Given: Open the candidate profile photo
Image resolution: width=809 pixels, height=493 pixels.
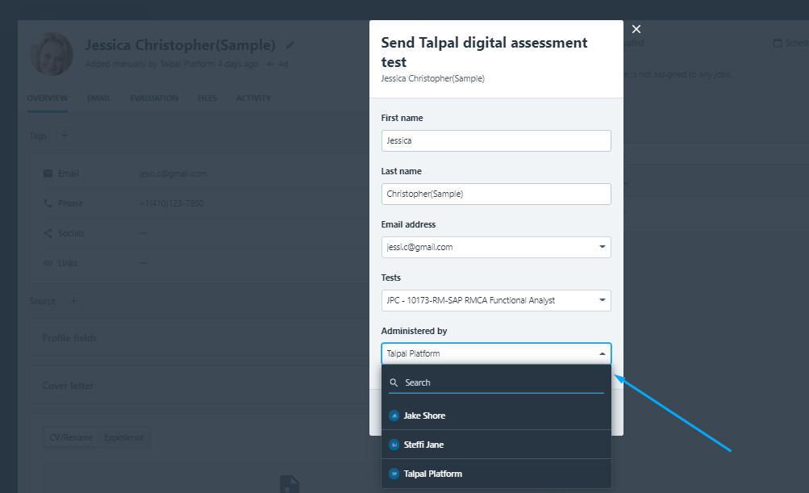Looking at the screenshot, I should pos(52,54).
